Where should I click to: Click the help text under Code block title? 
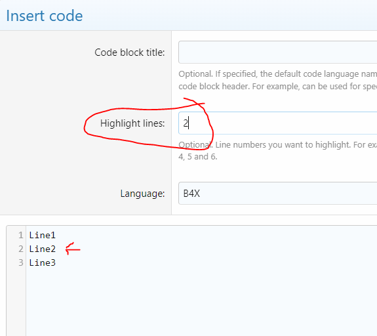click(x=278, y=80)
